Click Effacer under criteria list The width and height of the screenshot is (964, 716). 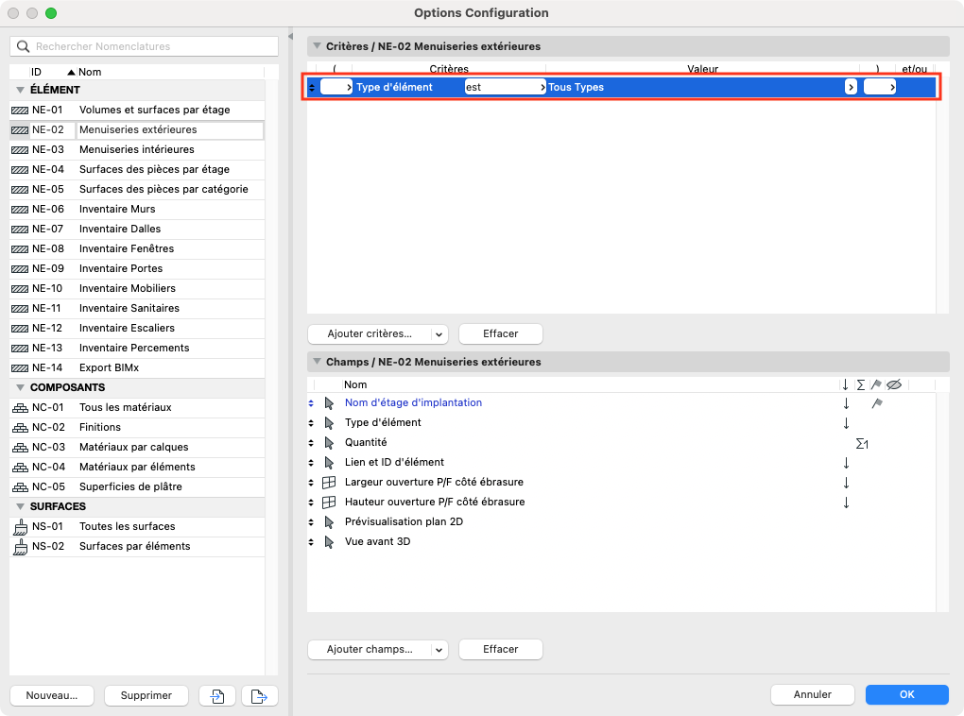pyautogui.click(x=501, y=334)
